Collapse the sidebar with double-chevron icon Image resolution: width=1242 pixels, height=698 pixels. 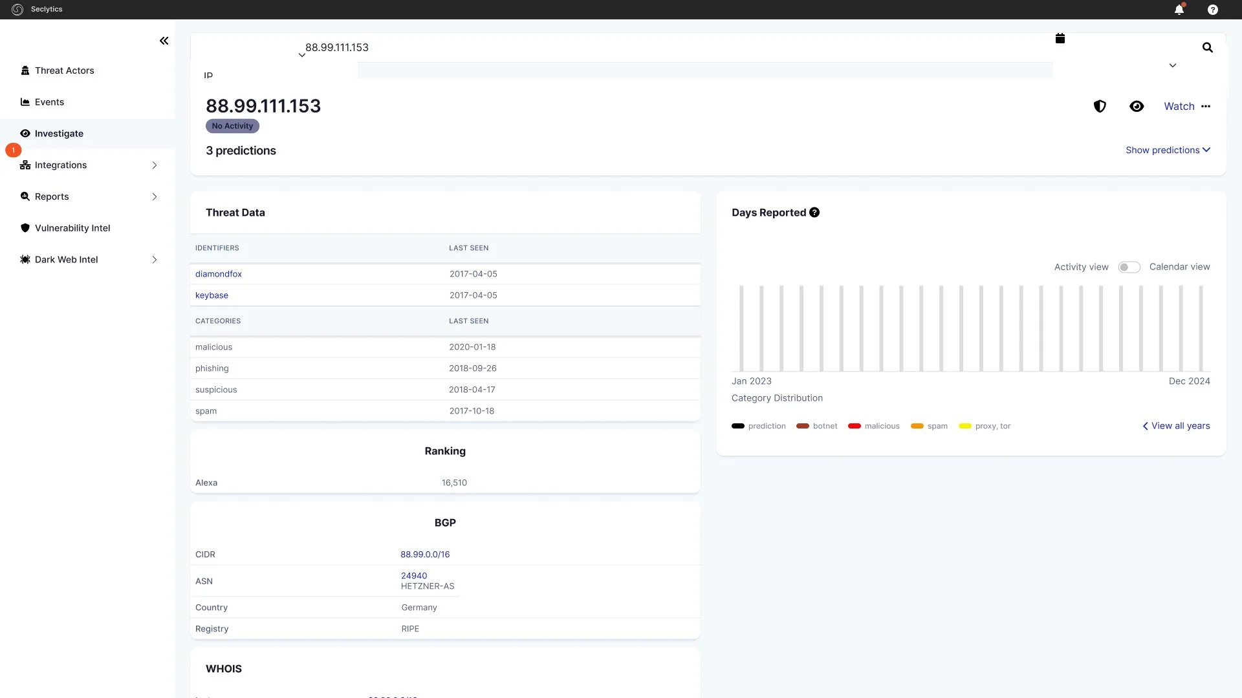pyautogui.click(x=164, y=41)
